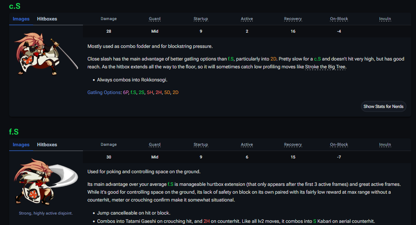Open Hitboxes tab in f.S section
The height and width of the screenshot is (225, 416).
click(47, 144)
